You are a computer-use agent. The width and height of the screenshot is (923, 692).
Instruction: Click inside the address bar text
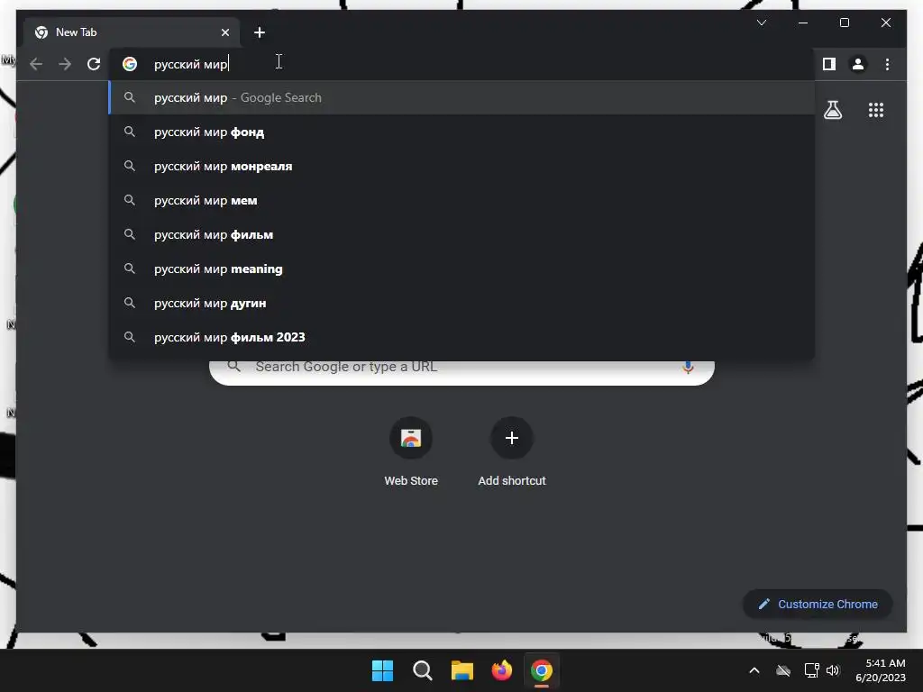[x=191, y=64]
